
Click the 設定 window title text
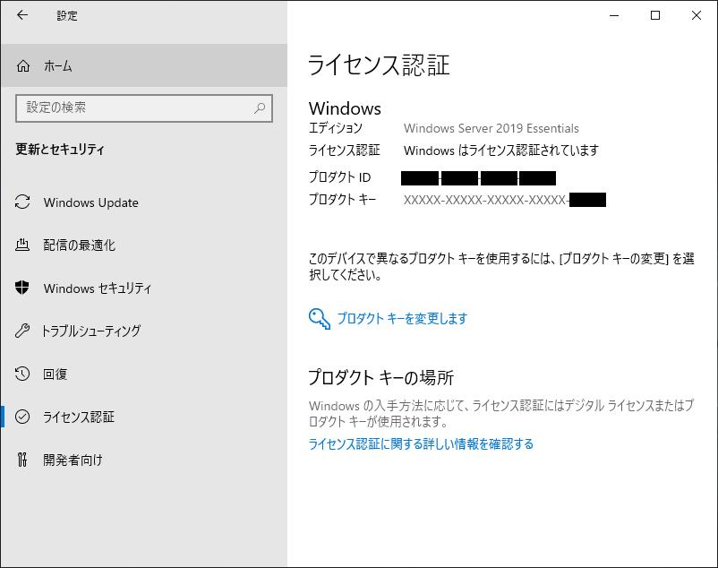[67, 15]
